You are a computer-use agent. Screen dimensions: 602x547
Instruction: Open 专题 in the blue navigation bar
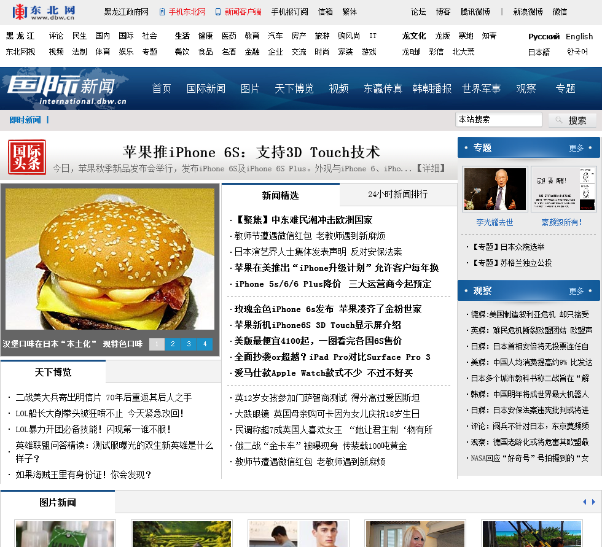[x=566, y=89]
